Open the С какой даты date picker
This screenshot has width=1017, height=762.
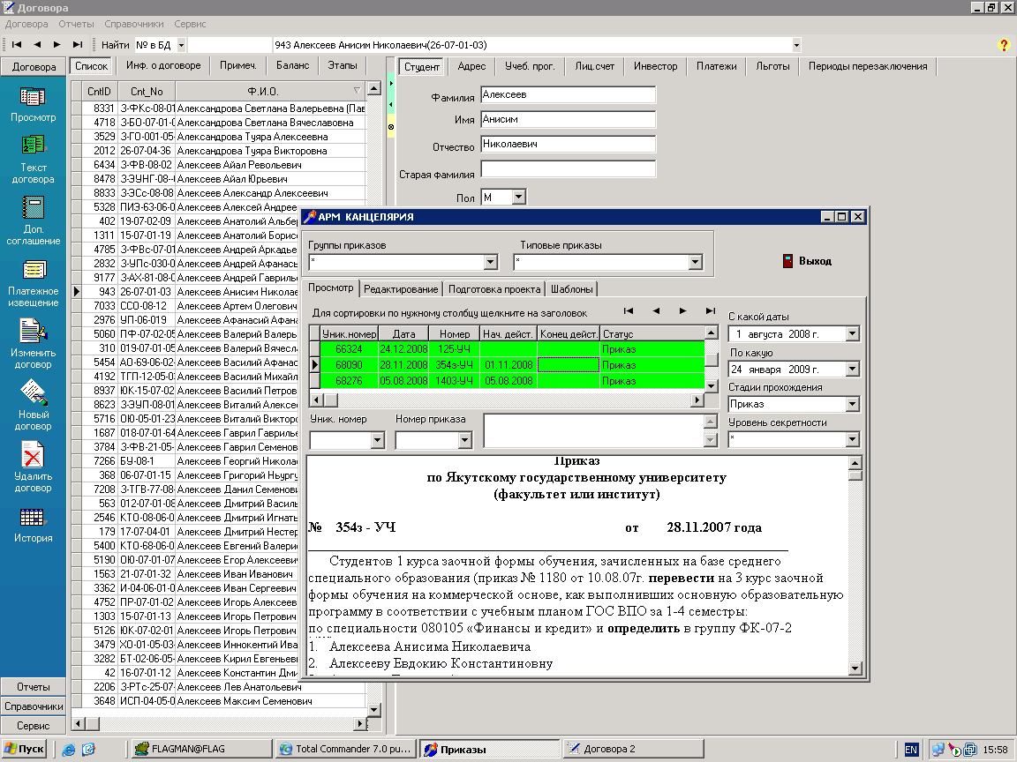tap(852, 333)
